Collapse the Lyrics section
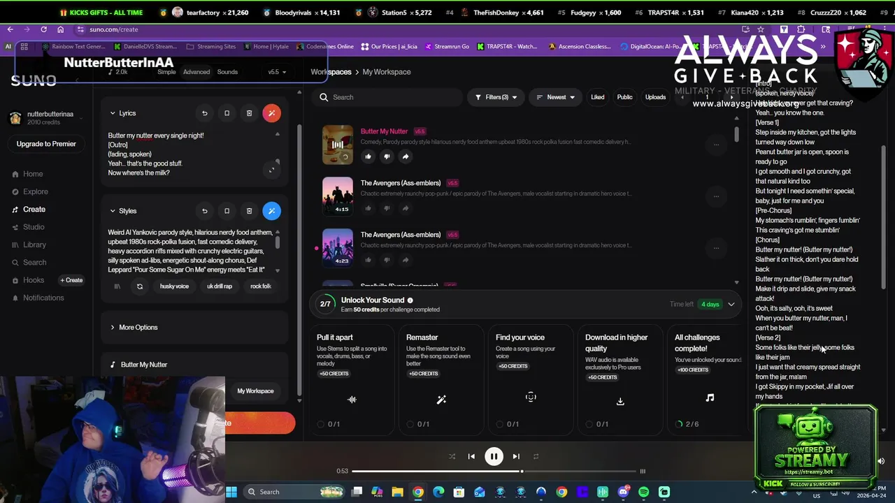Image resolution: width=895 pixels, height=503 pixels. [x=113, y=113]
